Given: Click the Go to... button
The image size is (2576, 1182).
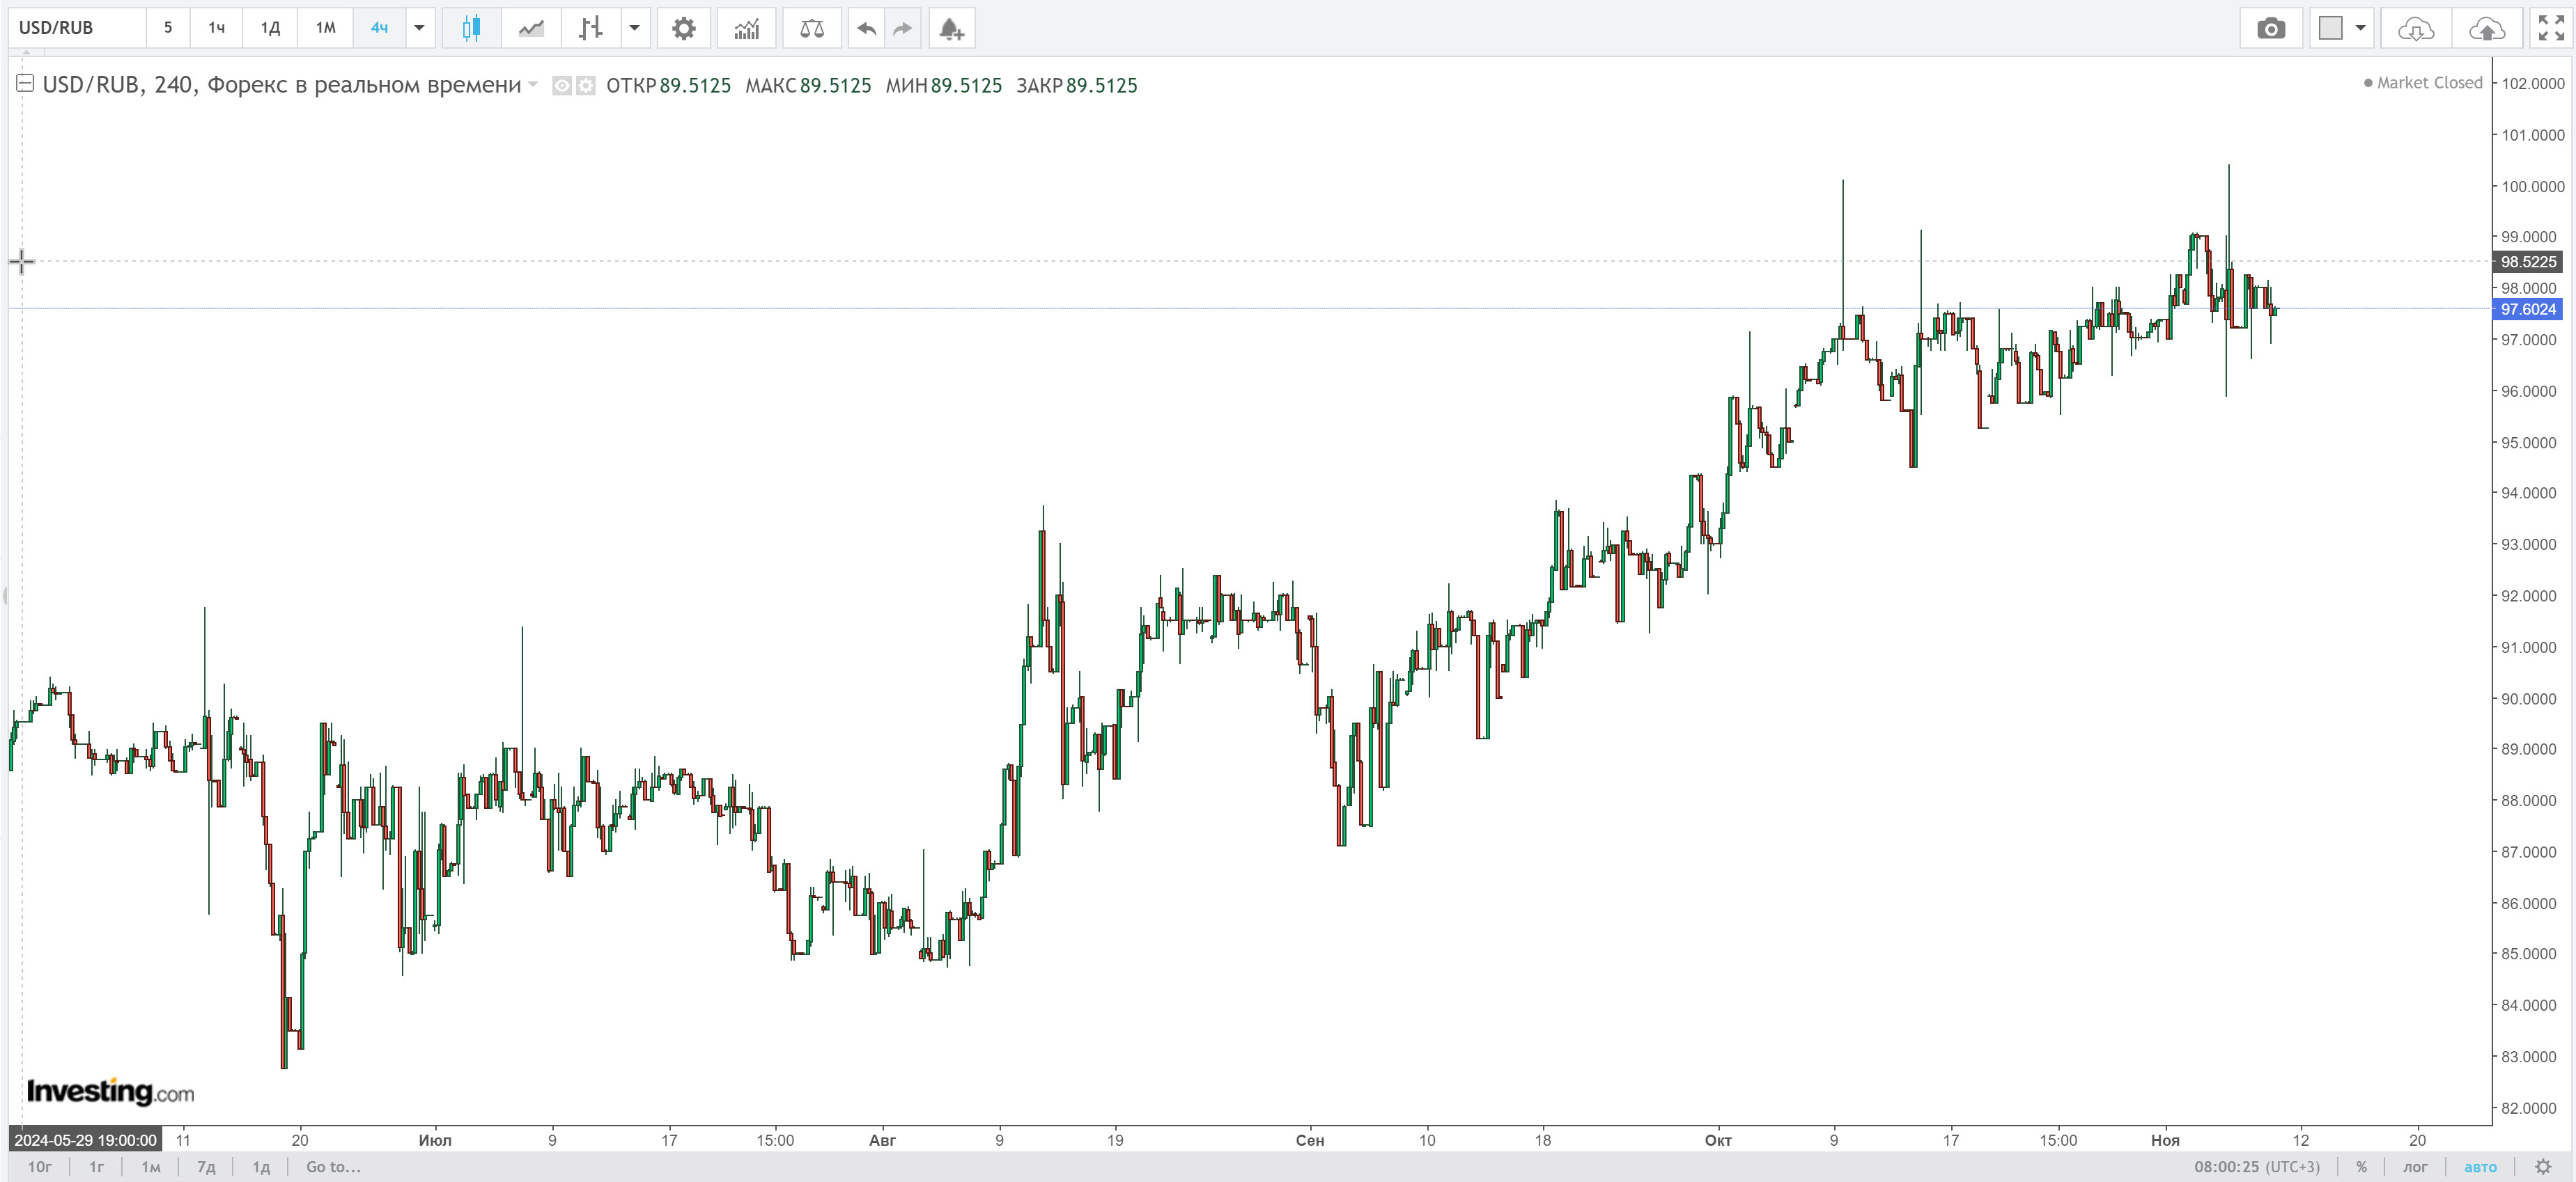Looking at the screenshot, I should click(333, 1167).
